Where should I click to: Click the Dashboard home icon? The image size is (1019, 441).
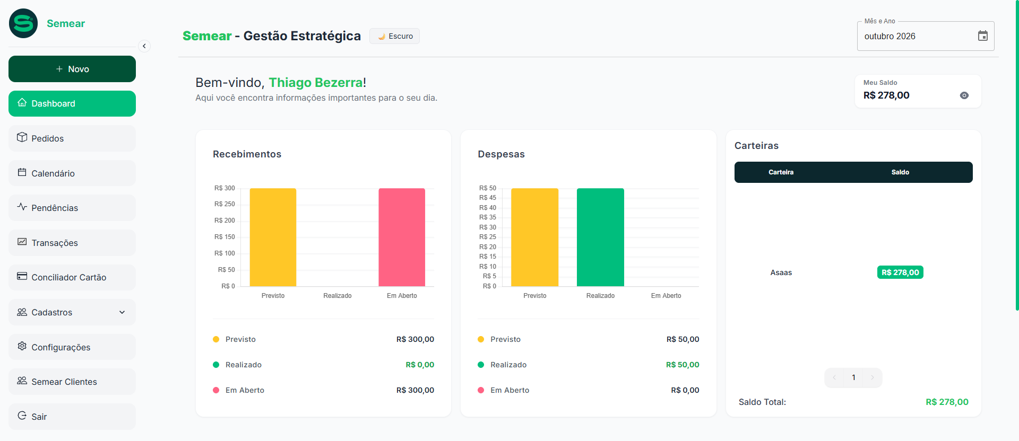pyautogui.click(x=22, y=102)
